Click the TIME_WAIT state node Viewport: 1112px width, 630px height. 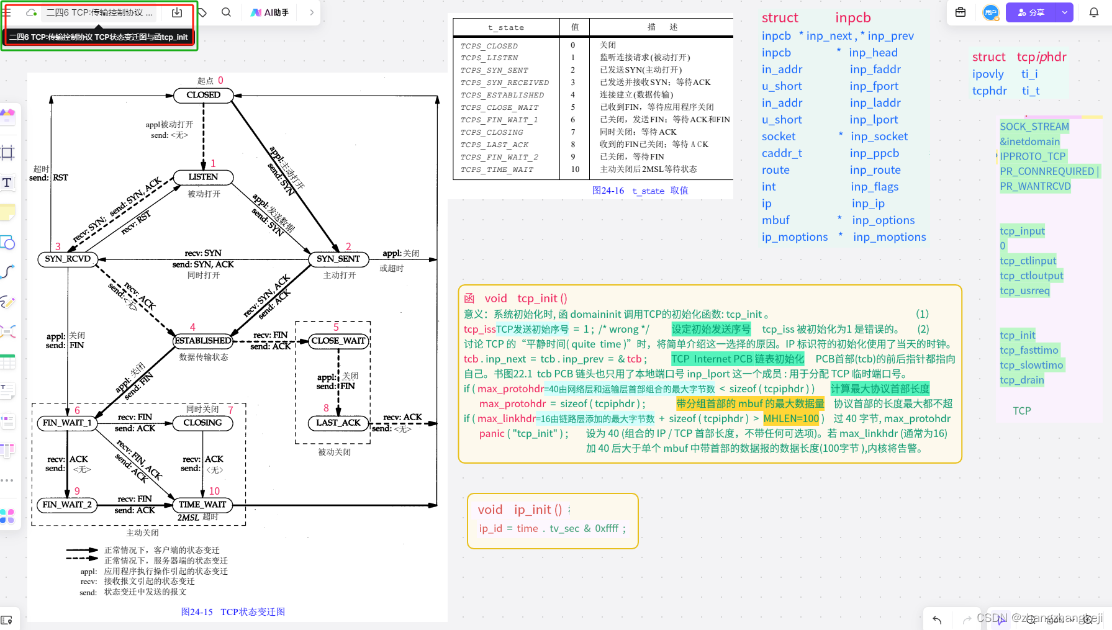[x=203, y=505]
